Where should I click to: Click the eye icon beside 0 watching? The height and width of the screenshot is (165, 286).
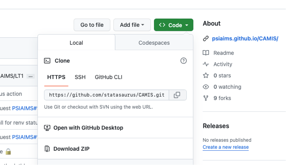[206, 87]
